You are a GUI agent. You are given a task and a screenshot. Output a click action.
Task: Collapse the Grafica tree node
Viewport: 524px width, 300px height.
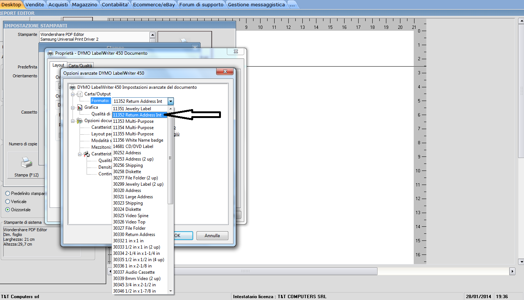click(x=73, y=107)
